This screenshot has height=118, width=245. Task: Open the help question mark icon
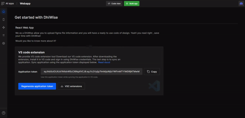[x=4, y=113]
